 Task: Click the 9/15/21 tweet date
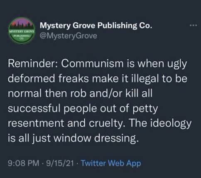tap(60, 163)
